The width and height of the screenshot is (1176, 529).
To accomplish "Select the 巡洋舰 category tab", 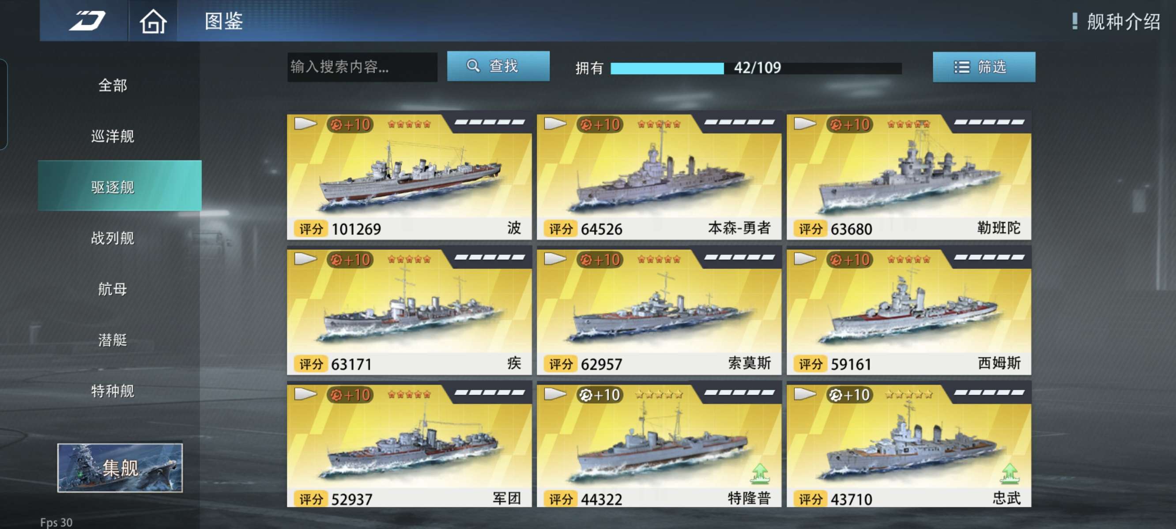I will (x=113, y=136).
